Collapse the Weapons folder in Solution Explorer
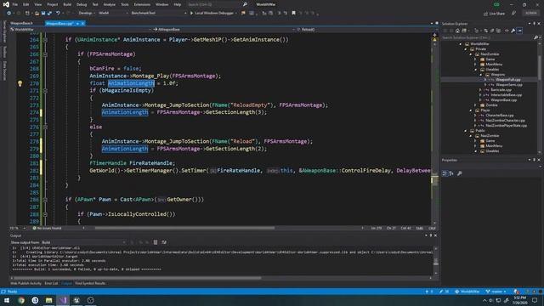The height and width of the screenshot is (306, 544). (x=481, y=75)
